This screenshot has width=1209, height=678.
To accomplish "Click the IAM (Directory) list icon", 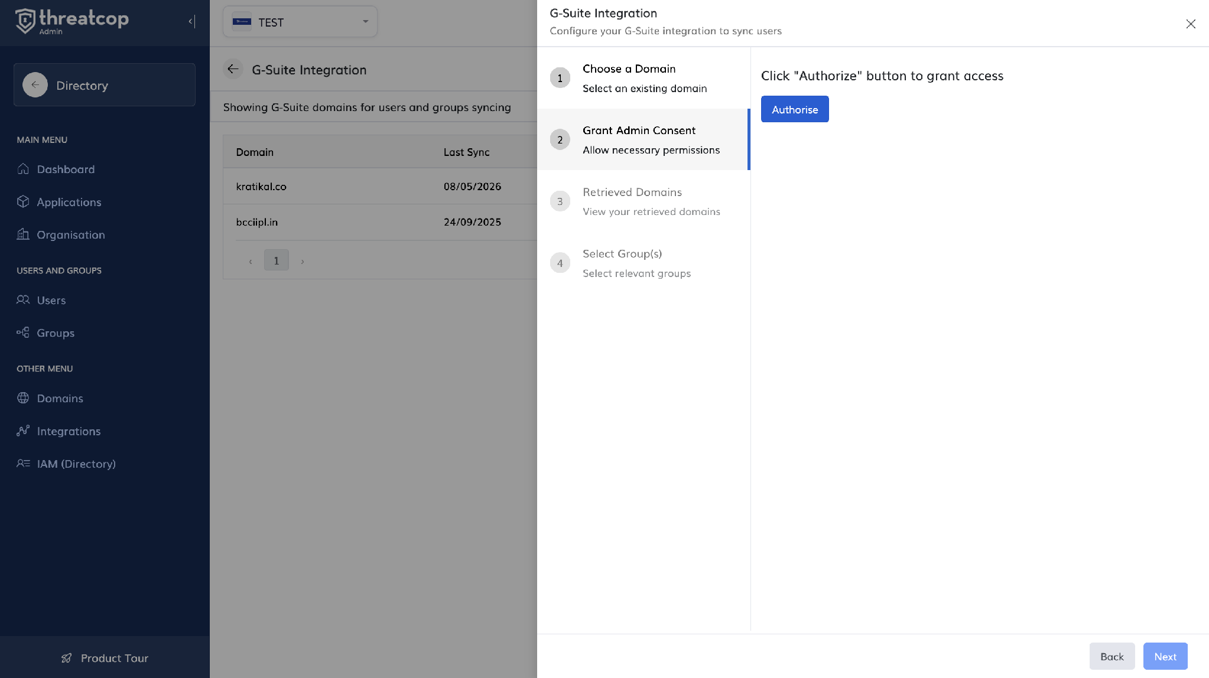I will coord(23,464).
